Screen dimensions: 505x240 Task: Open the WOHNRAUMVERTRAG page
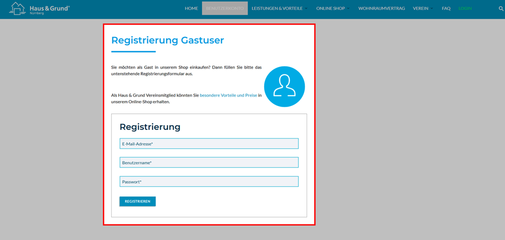(381, 9)
